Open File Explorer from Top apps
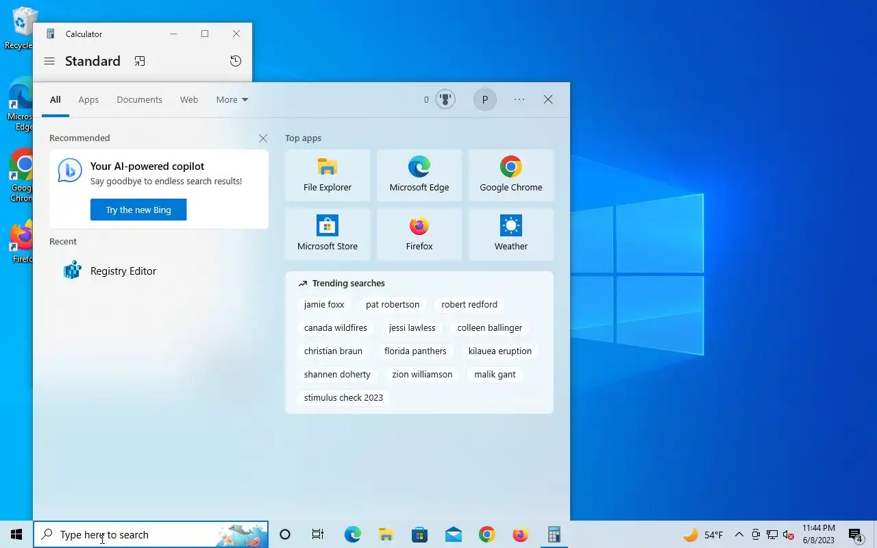Image resolution: width=877 pixels, height=548 pixels. (x=328, y=175)
